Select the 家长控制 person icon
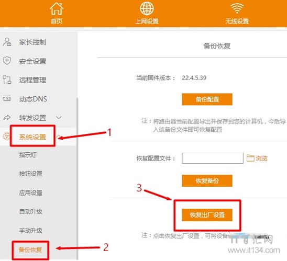Viewport: 287px width, 261px height. point(7,42)
